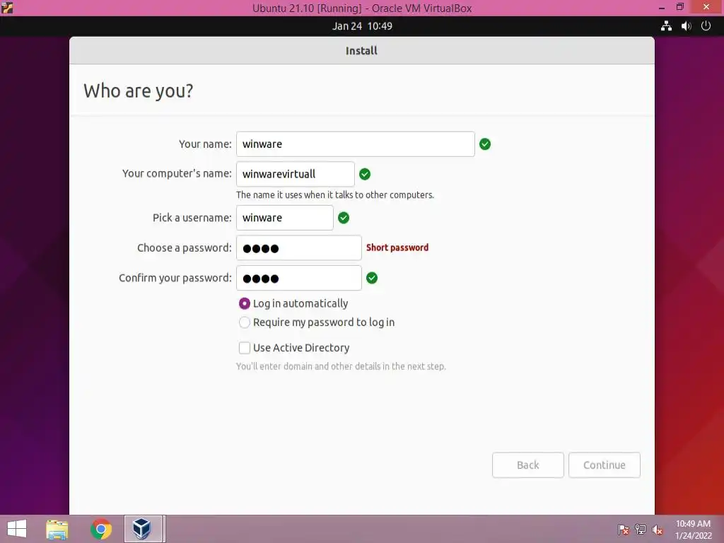Open the Jan 24 10:49 clock menu

pyautogui.click(x=362, y=26)
